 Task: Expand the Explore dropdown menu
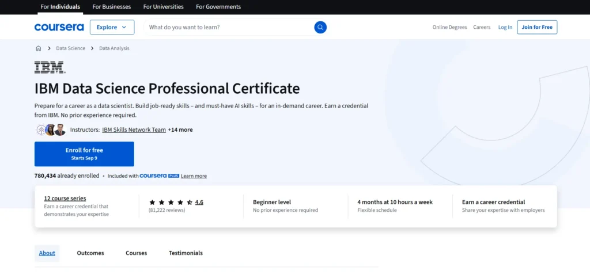112,27
